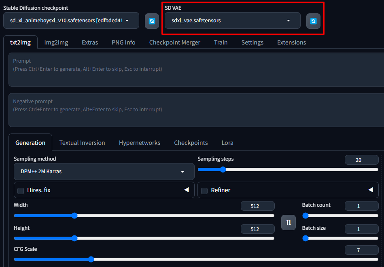This screenshot has height=267, width=384.
Task: Enable the Refiner checkbox
Action: tap(204, 191)
